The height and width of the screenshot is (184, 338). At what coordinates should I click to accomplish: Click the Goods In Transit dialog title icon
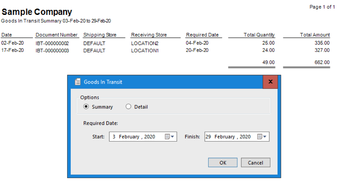pyautogui.click(x=77, y=82)
